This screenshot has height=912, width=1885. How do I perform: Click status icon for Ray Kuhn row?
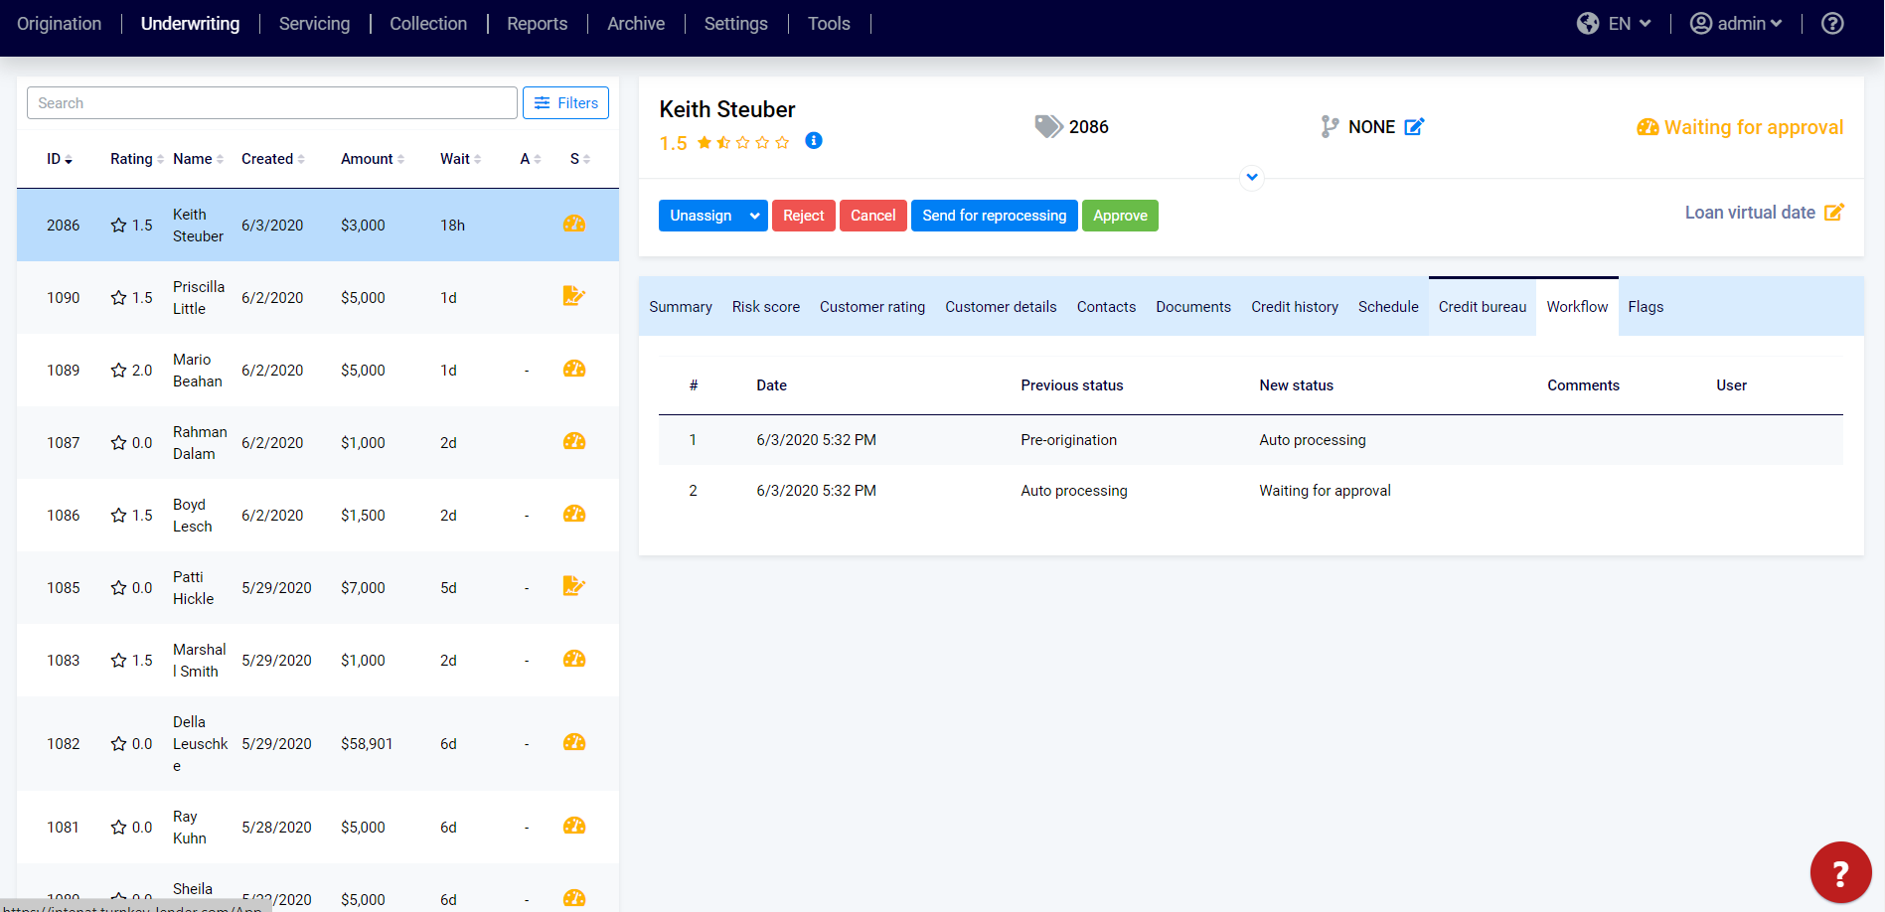(x=574, y=826)
